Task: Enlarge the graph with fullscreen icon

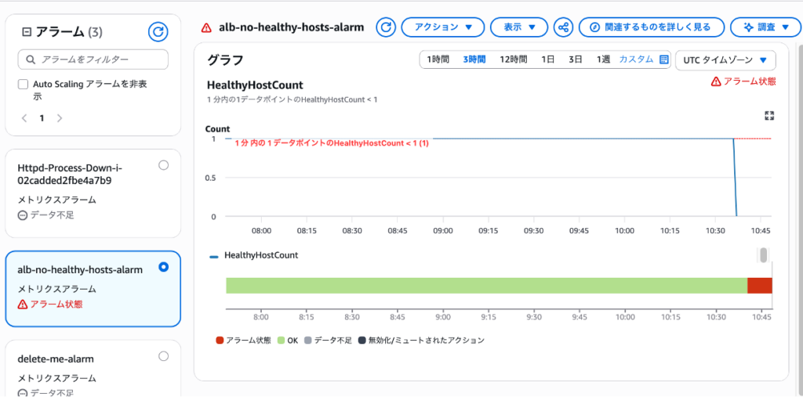Action: click(768, 116)
